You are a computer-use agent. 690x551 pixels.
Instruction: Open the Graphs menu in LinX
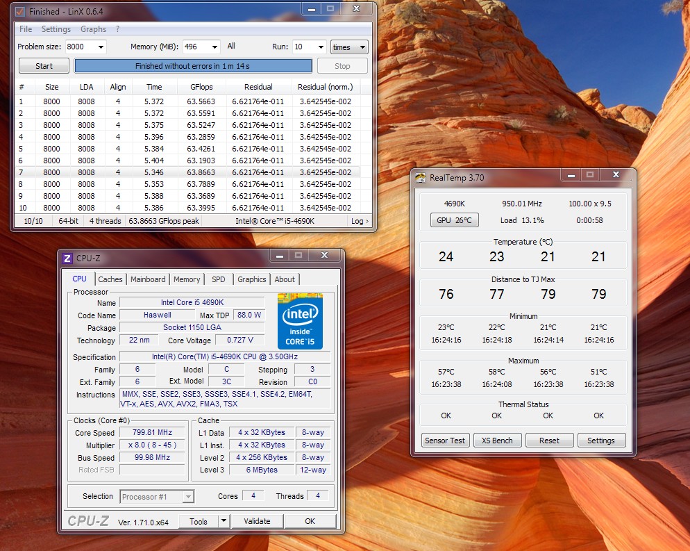click(x=93, y=29)
